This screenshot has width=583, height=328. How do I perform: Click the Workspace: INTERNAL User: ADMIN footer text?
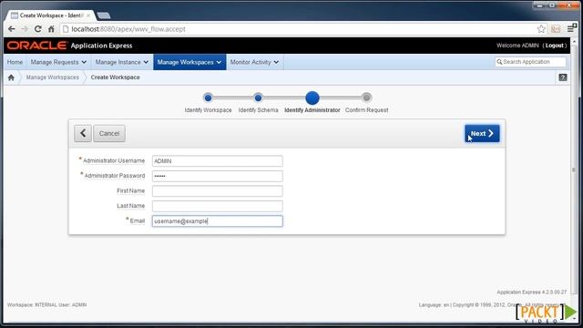coord(46,304)
